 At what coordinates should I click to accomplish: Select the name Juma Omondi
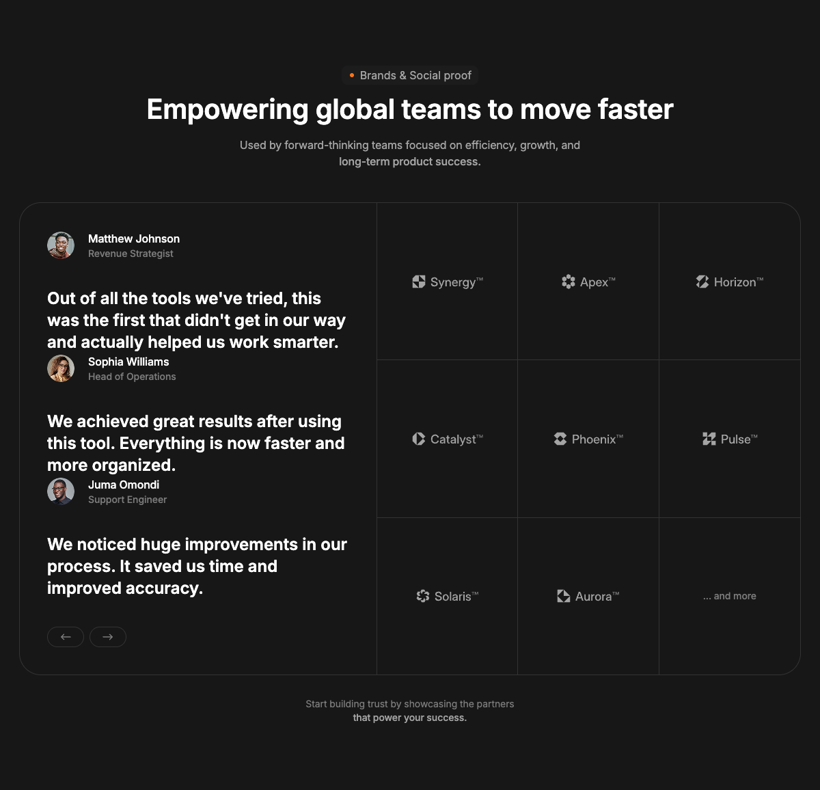(x=124, y=485)
